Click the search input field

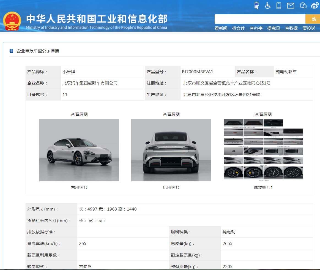coord(260,19)
